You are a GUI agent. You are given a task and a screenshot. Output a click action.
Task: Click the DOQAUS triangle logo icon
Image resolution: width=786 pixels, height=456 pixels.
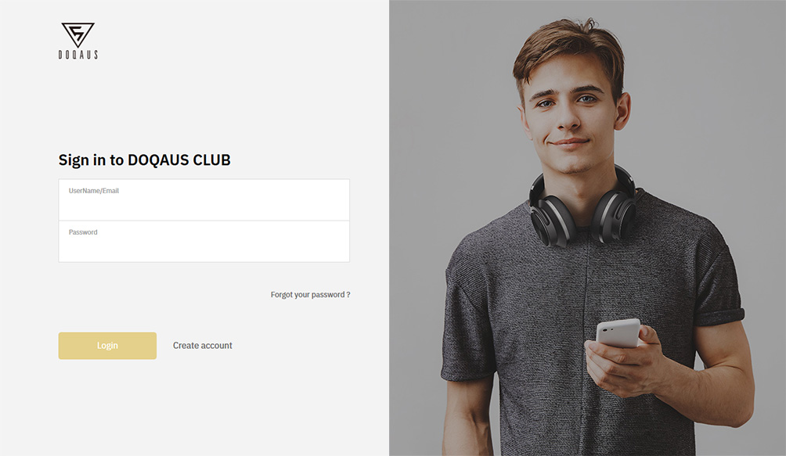coord(78,35)
